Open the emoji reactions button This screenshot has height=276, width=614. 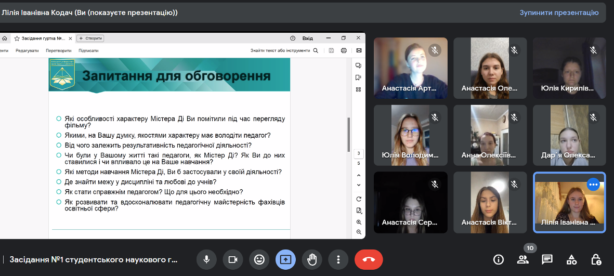click(x=259, y=259)
